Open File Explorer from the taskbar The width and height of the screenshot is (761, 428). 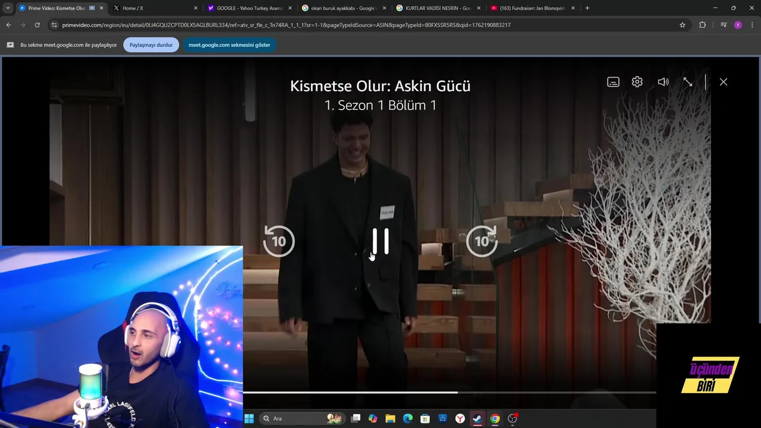tap(390, 418)
